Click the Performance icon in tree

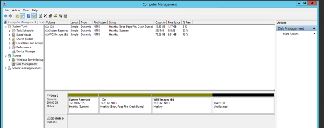[14, 47]
